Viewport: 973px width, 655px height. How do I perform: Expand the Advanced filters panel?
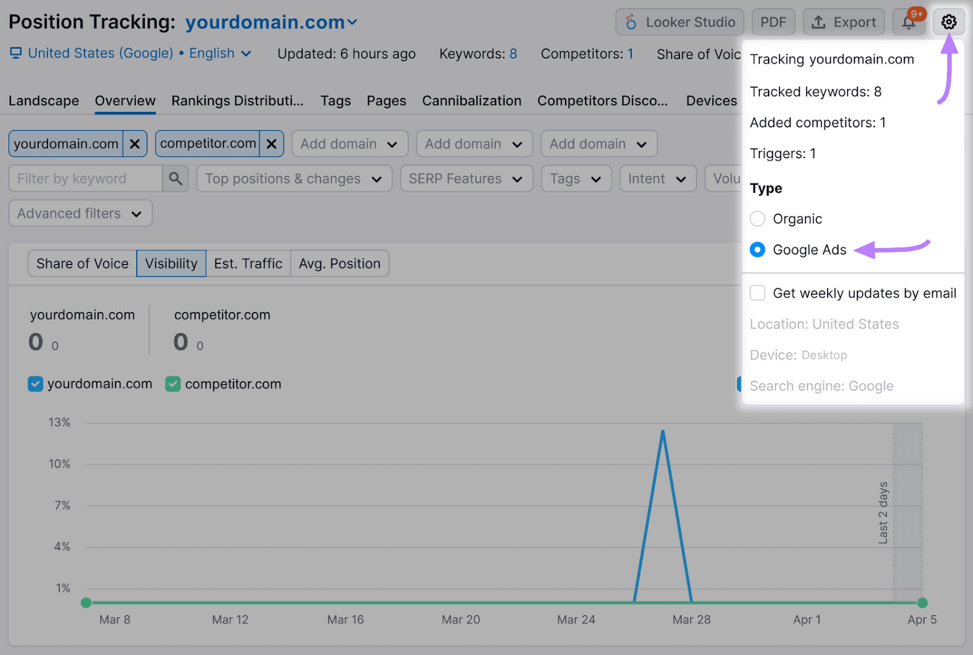(x=80, y=213)
